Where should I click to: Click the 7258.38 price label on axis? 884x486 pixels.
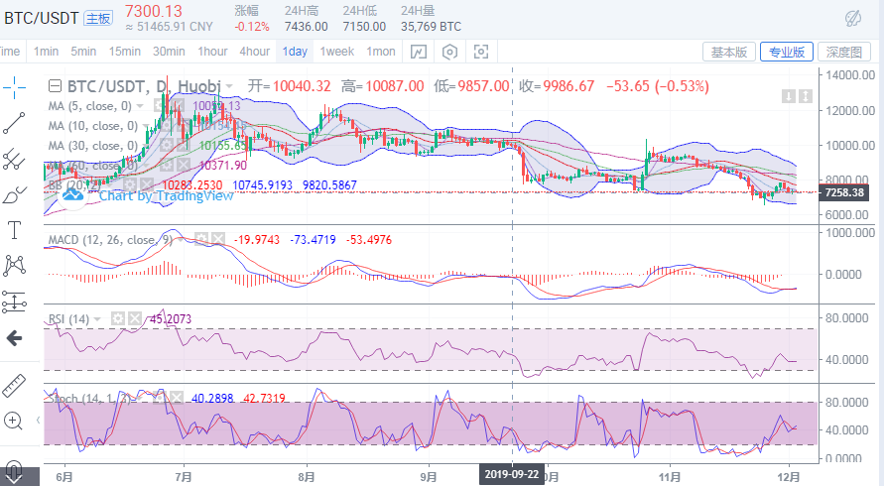(844, 192)
